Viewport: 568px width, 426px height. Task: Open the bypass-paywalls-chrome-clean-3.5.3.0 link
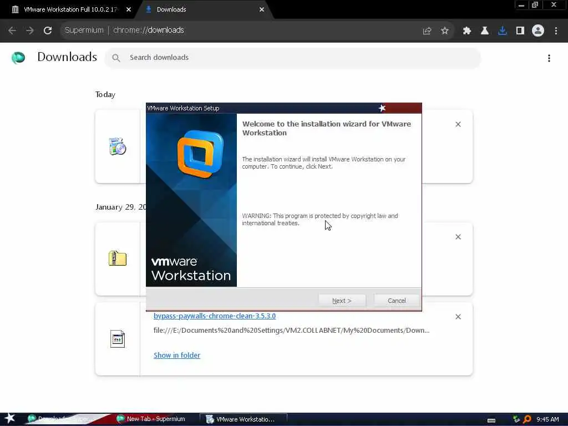pyautogui.click(x=215, y=316)
